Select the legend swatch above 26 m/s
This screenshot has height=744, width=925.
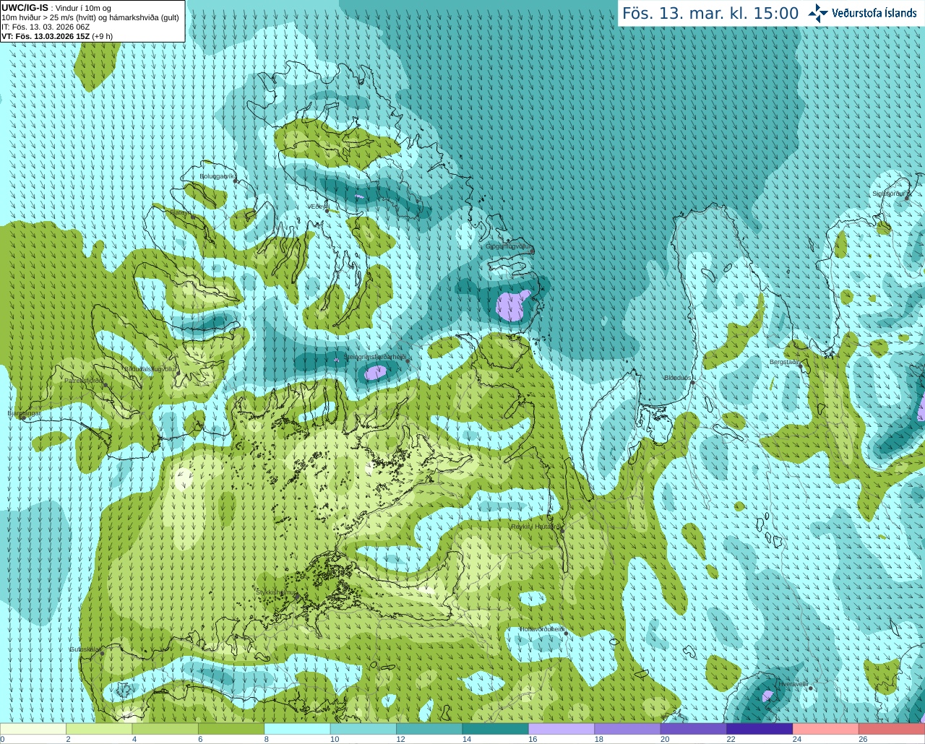(892, 729)
